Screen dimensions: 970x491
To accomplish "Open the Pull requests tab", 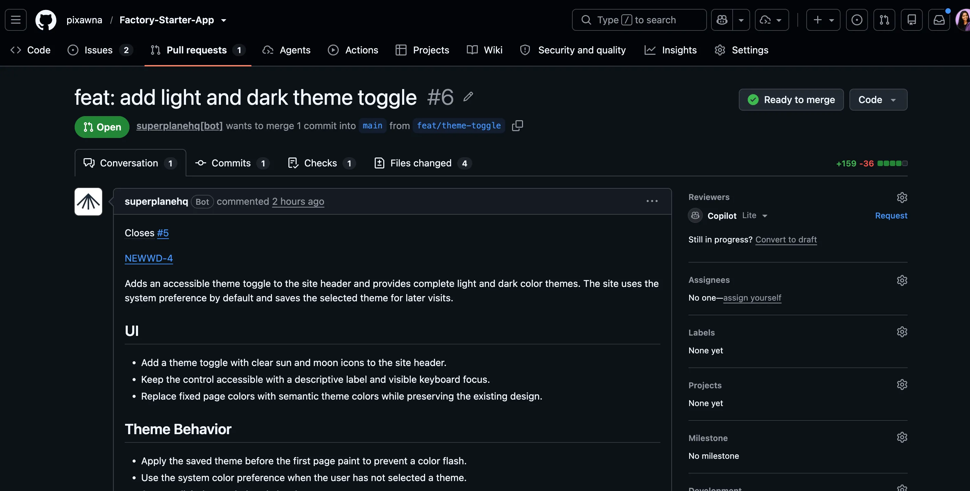I will [x=198, y=50].
